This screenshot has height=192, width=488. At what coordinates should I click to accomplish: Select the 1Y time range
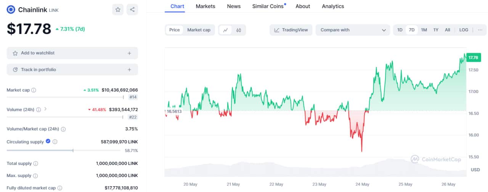coord(436,30)
